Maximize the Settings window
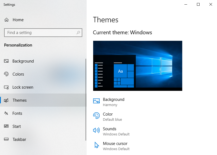 (198, 4)
